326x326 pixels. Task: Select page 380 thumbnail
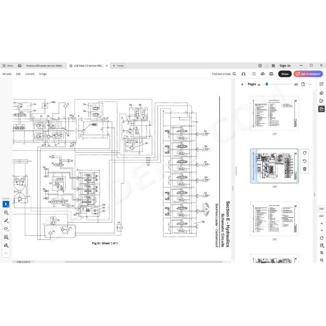tap(274, 166)
